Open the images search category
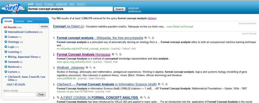The image size is (259, 103). (x=49, y=4)
